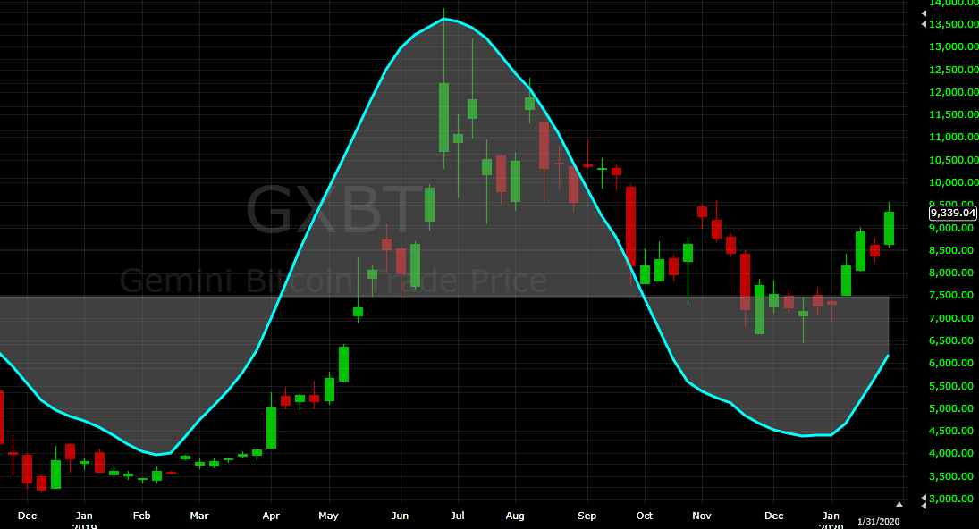Click the 1/31/2020 date label
979x529 pixels.
click(x=879, y=522)
